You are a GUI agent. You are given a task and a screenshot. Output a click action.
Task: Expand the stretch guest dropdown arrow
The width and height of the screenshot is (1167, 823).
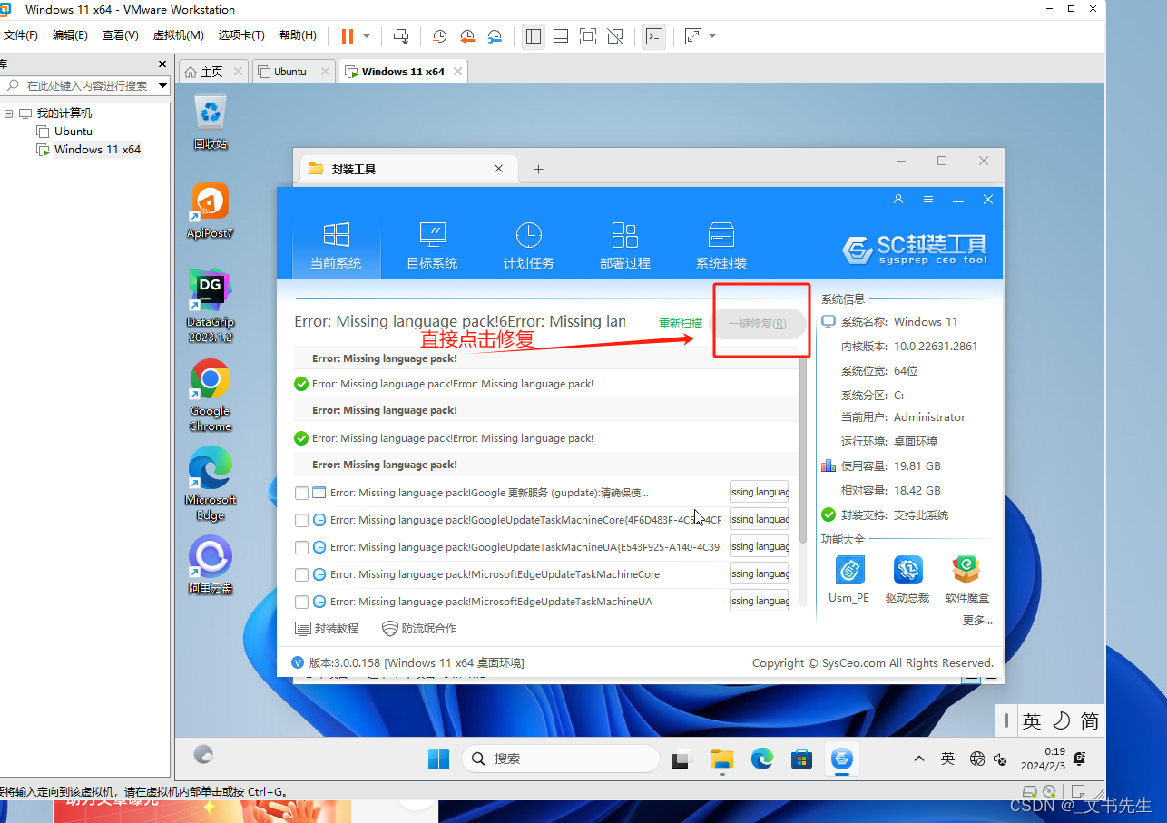pos(712,36)
